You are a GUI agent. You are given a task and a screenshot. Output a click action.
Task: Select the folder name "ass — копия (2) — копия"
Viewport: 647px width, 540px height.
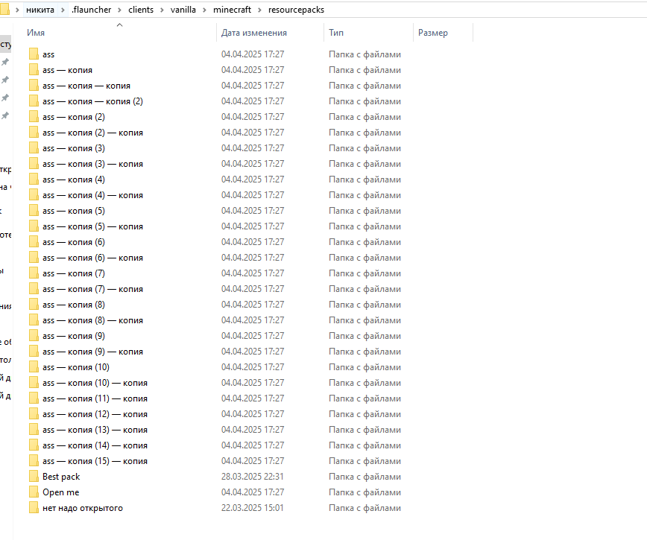[x=93, y=133]
